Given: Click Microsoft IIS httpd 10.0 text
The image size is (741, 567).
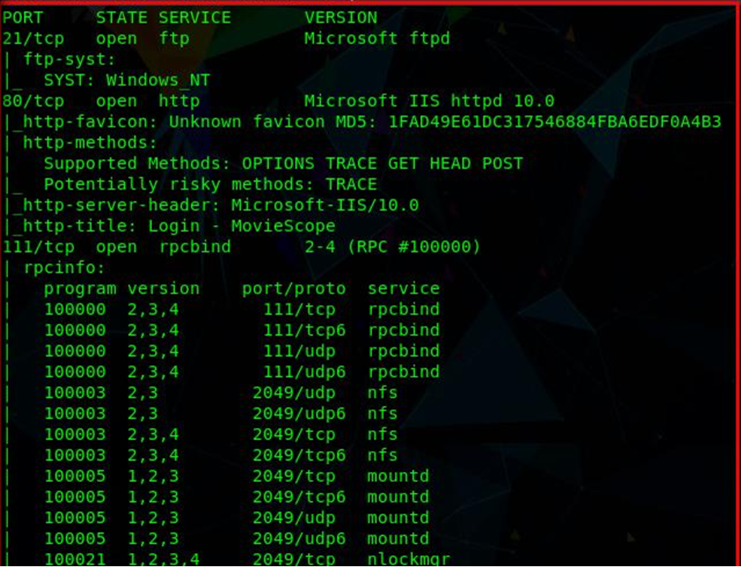Looking at the screenshot, I should (429, 101).
